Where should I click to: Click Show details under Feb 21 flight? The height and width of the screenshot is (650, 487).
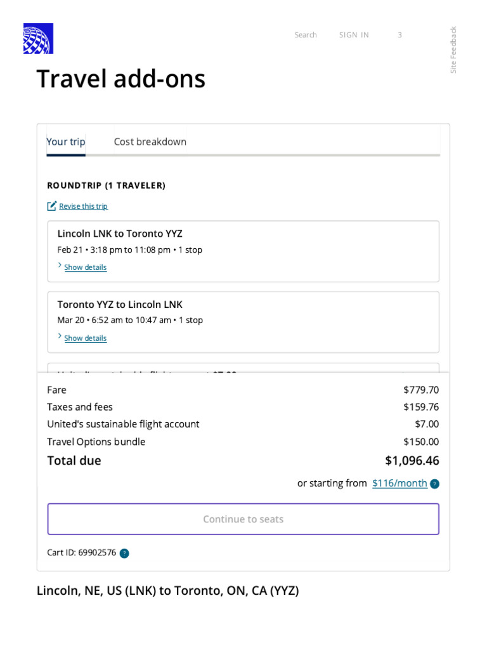click(x=86, y=267)
